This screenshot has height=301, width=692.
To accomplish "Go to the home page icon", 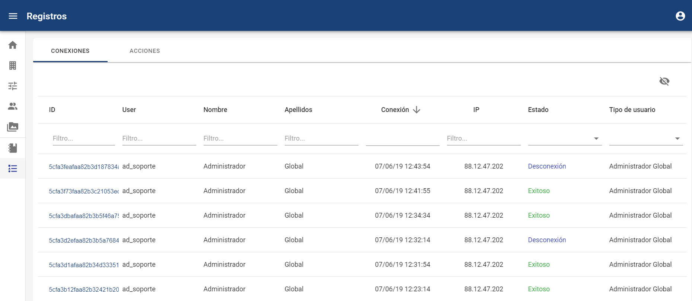I will tap(13, 45).
